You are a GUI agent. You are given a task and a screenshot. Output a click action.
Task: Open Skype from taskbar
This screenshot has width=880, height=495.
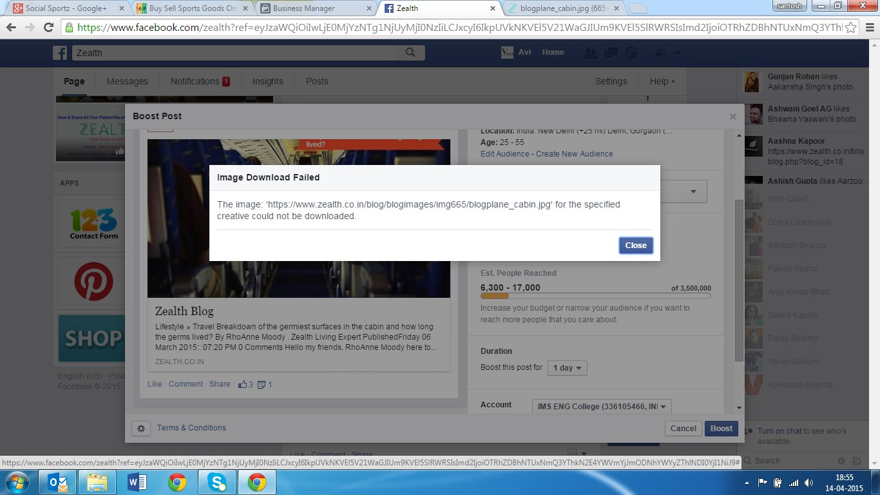click(217, 482)
